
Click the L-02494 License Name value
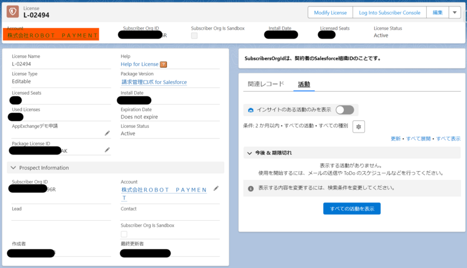click(22, 64)
